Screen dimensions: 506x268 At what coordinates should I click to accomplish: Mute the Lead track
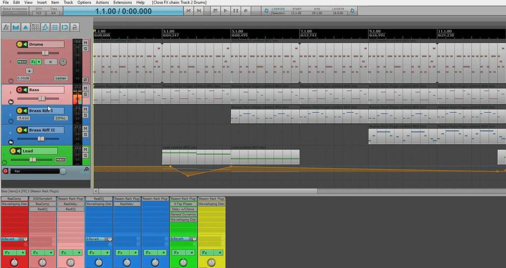click(85, 149)
